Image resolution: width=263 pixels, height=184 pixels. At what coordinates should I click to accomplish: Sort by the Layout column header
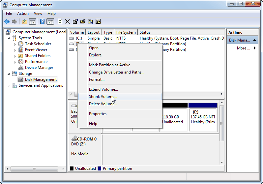93,32
